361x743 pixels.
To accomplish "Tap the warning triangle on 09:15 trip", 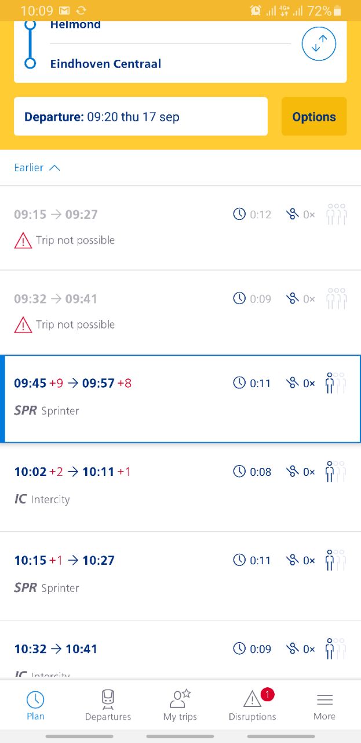I will pos(23,240).
